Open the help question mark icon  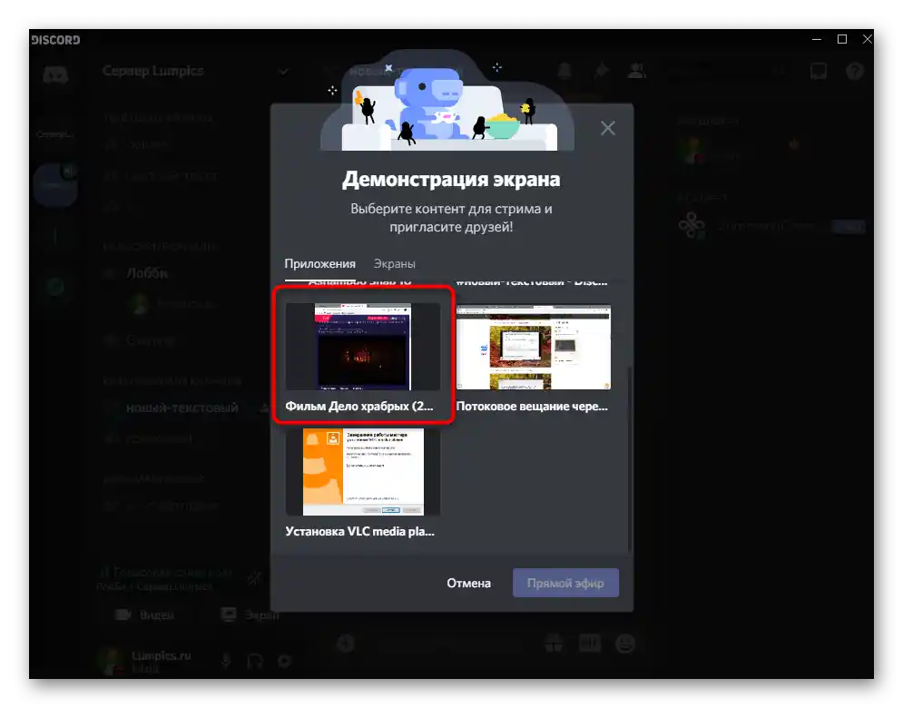coord(855,71)
